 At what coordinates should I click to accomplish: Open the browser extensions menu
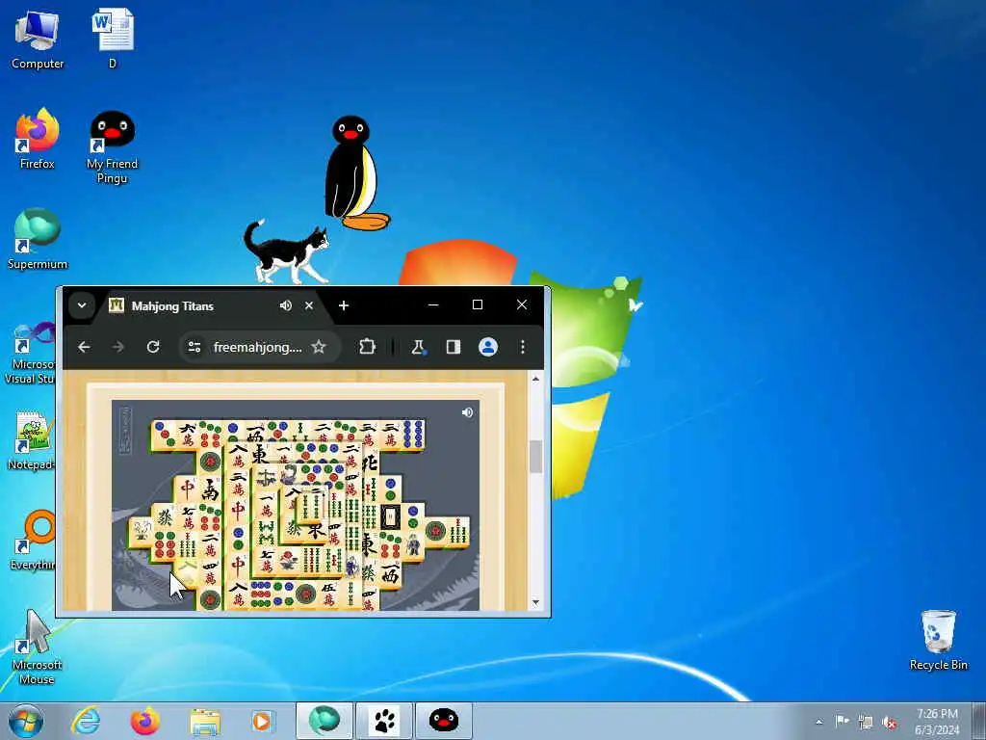click(x=367, y=347)
